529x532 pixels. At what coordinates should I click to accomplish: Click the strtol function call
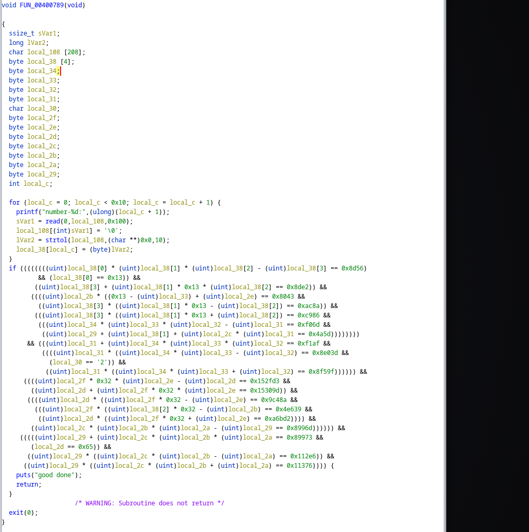(x=50, y=240)
